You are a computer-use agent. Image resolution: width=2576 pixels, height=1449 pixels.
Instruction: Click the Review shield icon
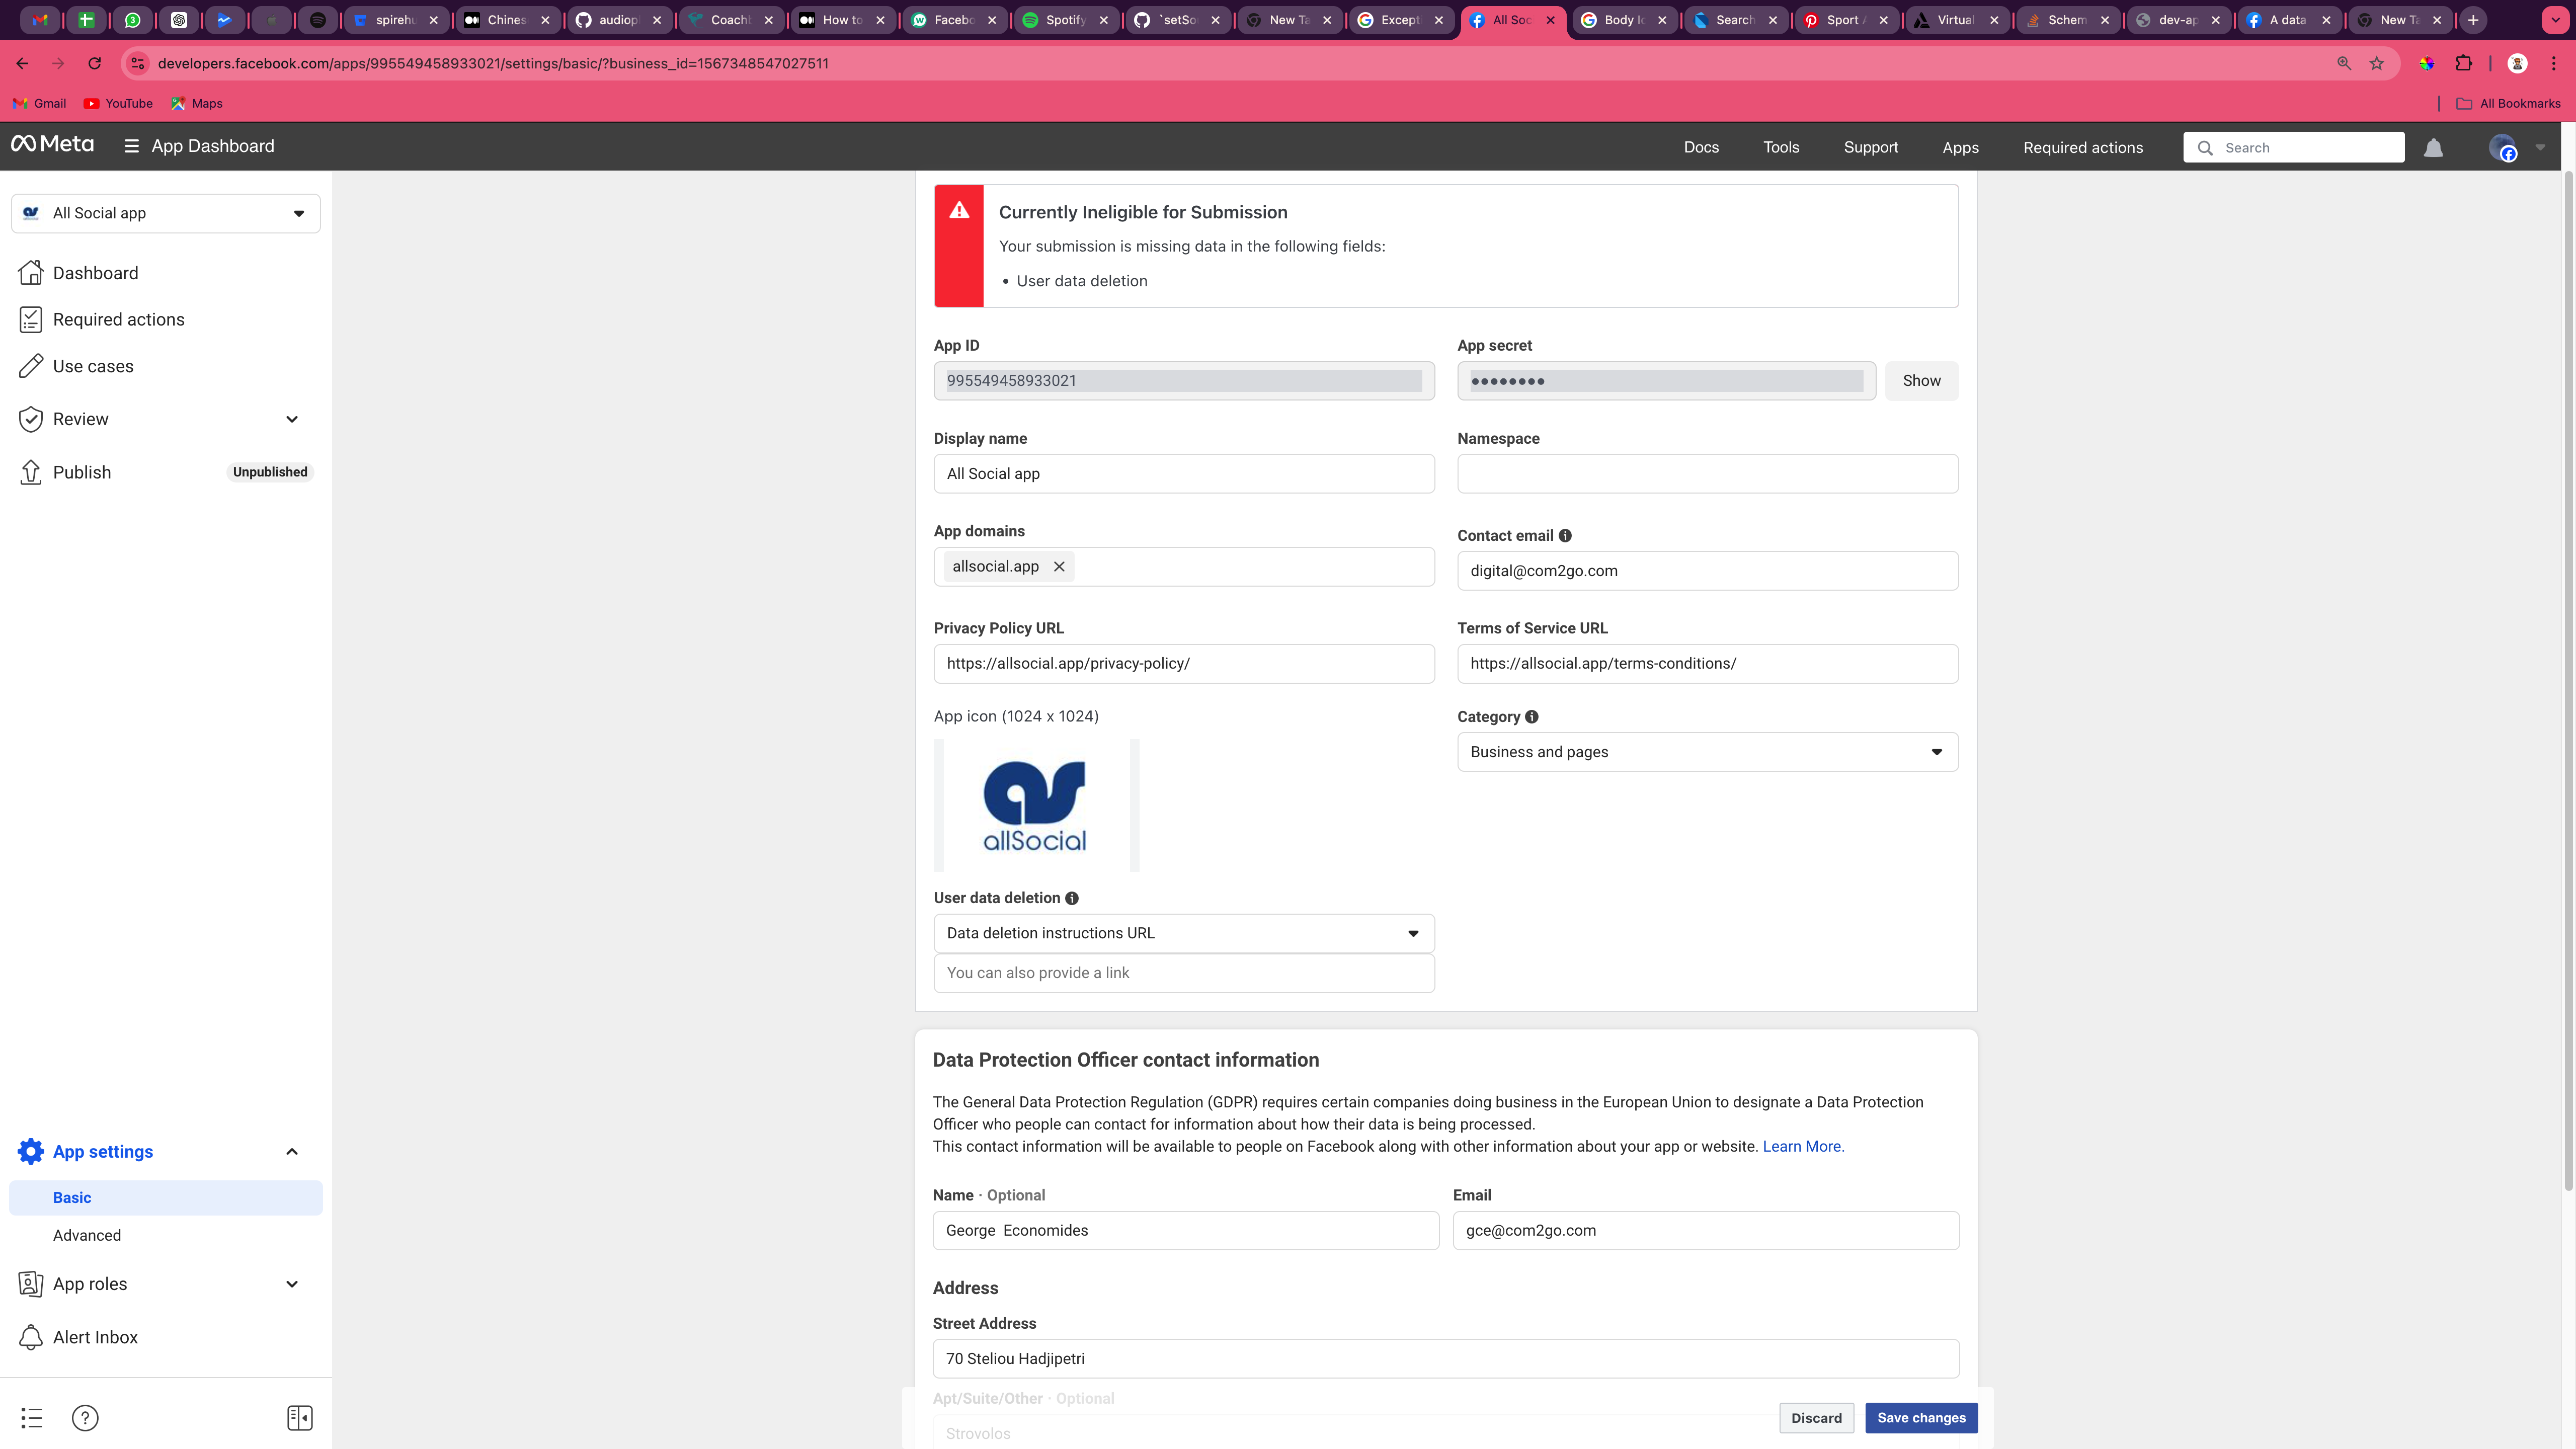point(31,419)
